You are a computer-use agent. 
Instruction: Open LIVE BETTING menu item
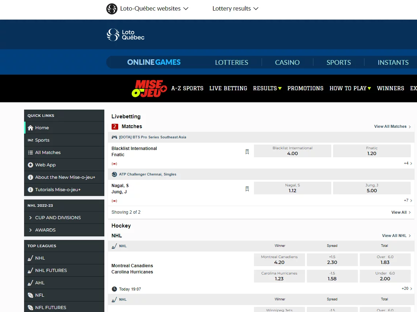click(228, 88)
